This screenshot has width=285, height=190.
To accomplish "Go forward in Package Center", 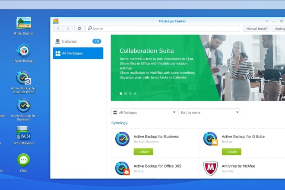I will point(68,28).
